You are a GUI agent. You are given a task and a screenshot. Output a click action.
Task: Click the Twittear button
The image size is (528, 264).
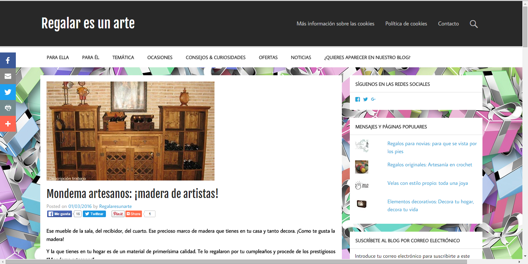point(94,214)
